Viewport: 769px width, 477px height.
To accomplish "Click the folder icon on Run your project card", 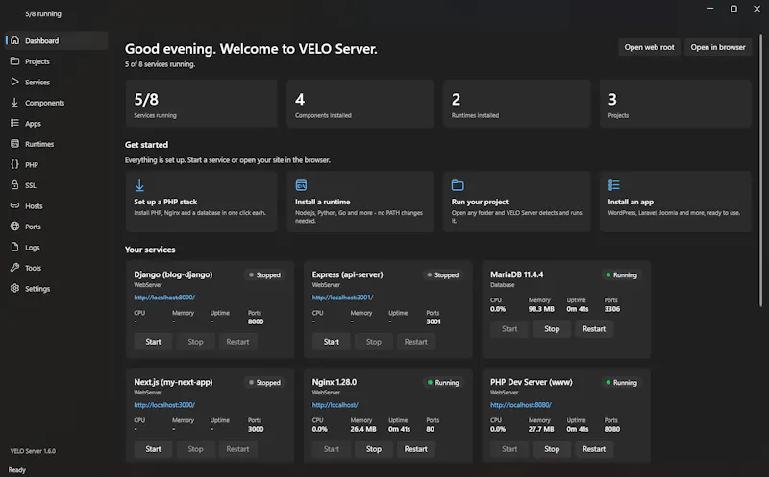I will [x=458, y=185].
